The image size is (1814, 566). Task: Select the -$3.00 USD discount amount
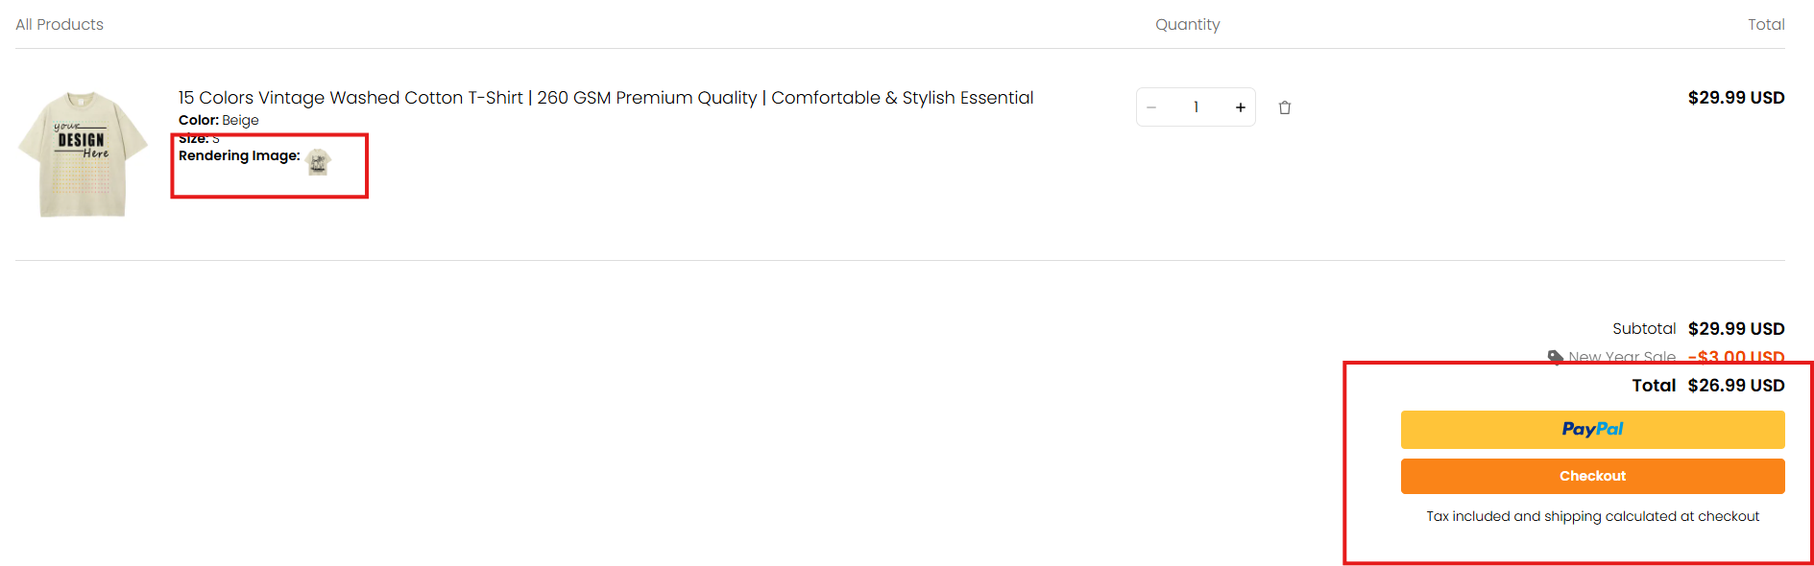1736,357
